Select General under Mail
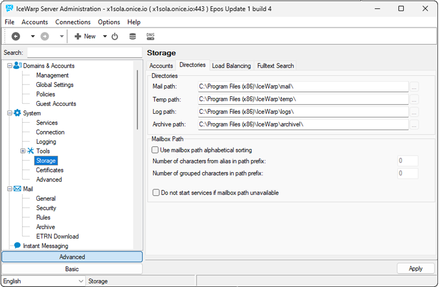 tap(46, 198)
